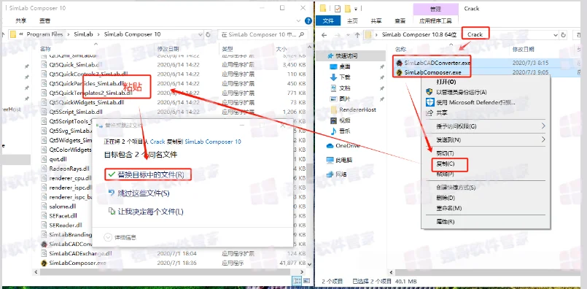Click the RendererHost folder icon in sidebar
Viewport: 587px width, 289px height.
tap(334, 109)
